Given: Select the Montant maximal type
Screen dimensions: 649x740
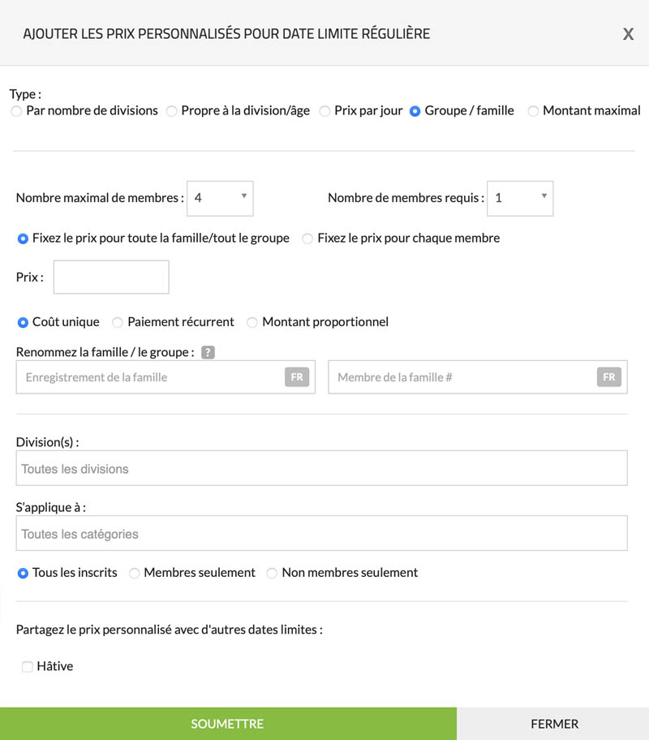Looking at the screenshot, I should (x=533, y=111).
